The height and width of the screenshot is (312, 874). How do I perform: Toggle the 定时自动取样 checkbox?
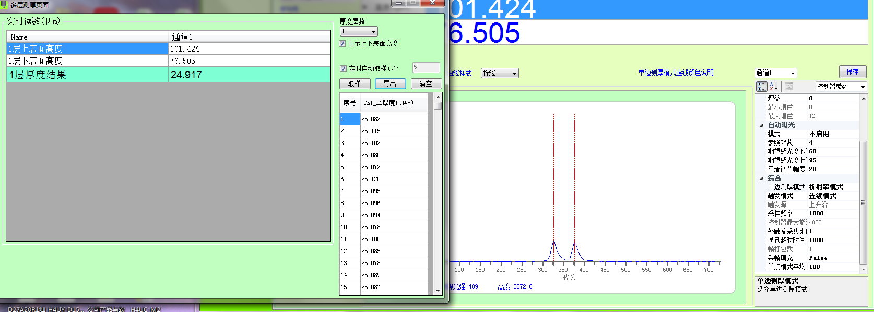coord(343,68)
